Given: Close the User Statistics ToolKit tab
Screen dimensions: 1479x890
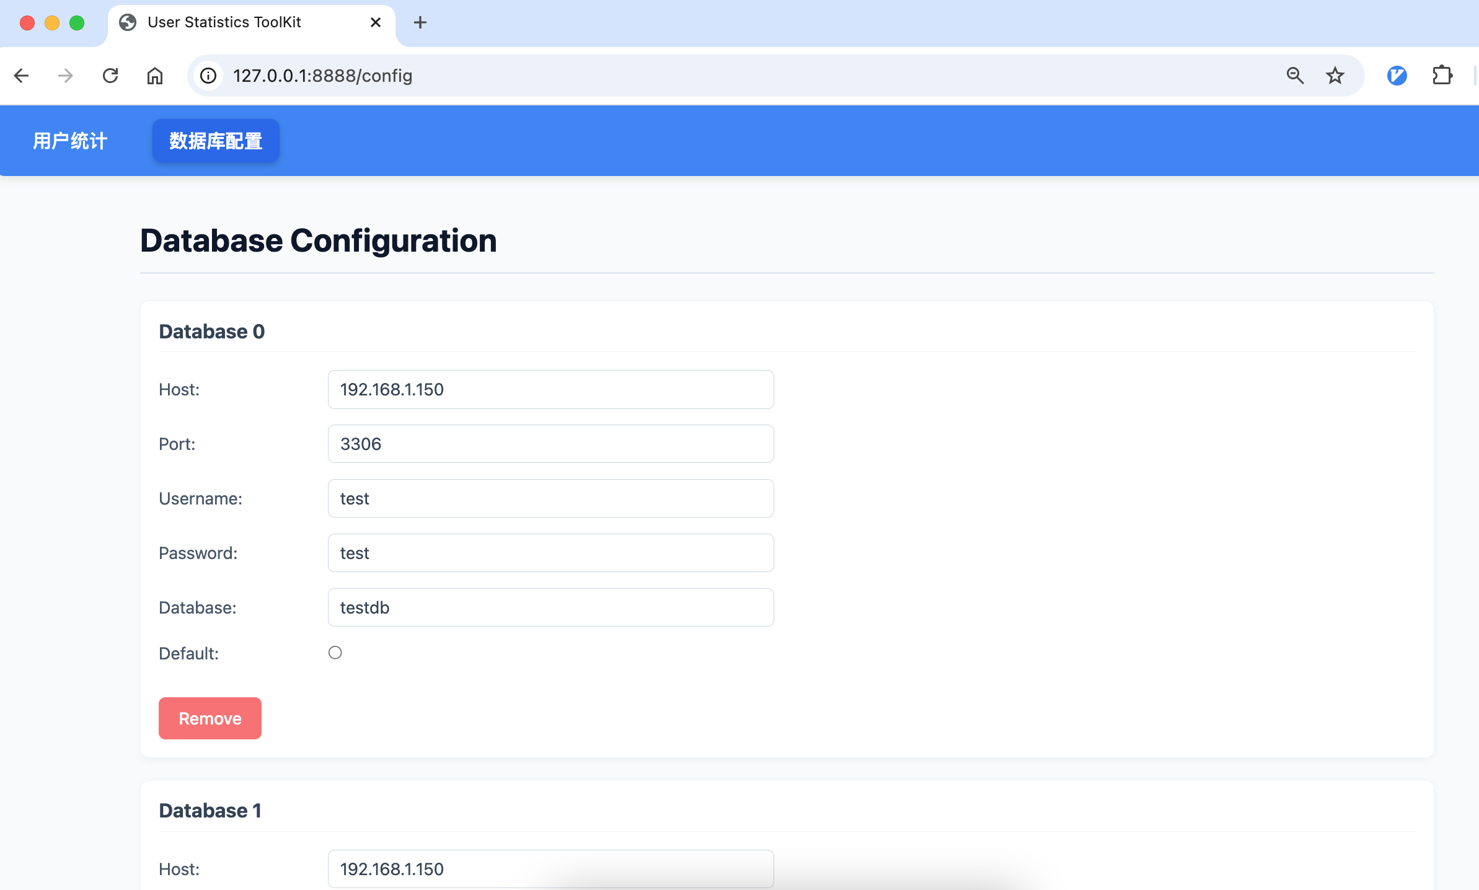Looking at the screenshot, I should click(x=375, y=23).
